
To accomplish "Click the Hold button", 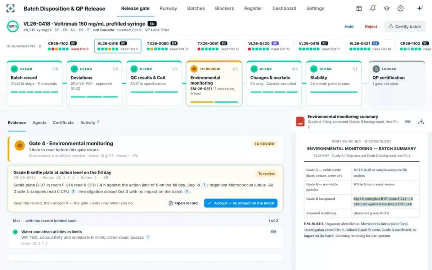I will pos(349,26).
